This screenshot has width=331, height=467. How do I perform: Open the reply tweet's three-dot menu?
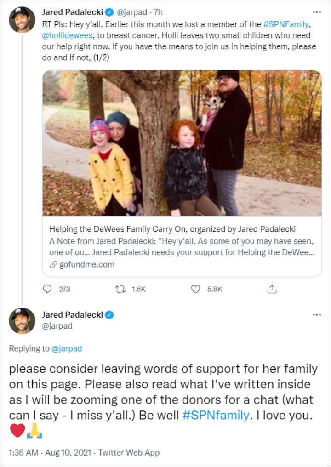pyautogui.click(x=316, y=315)
